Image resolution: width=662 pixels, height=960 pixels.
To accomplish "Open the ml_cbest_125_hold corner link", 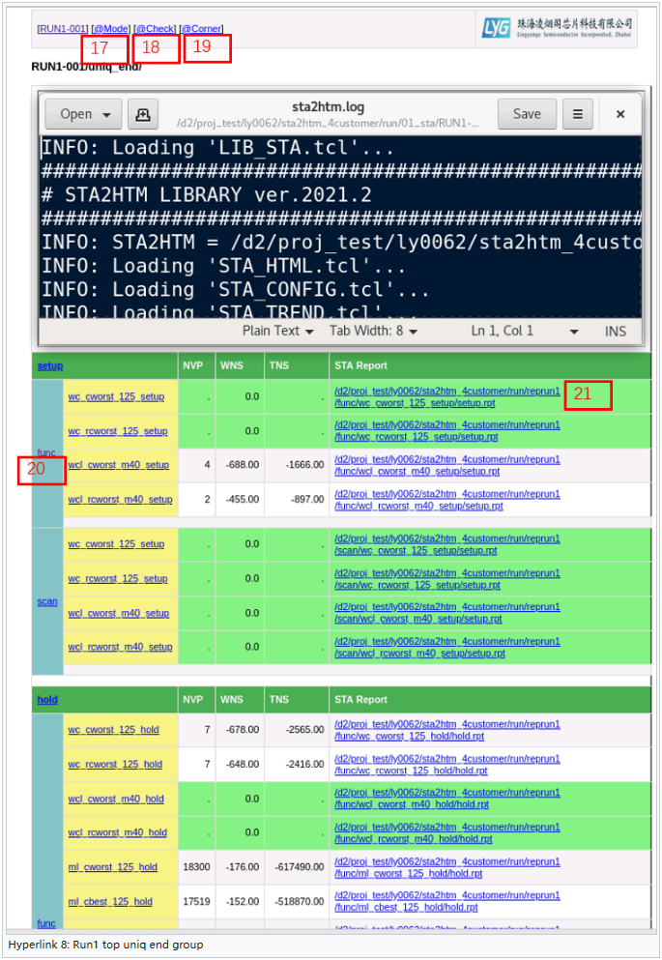I will click(109, 901).
